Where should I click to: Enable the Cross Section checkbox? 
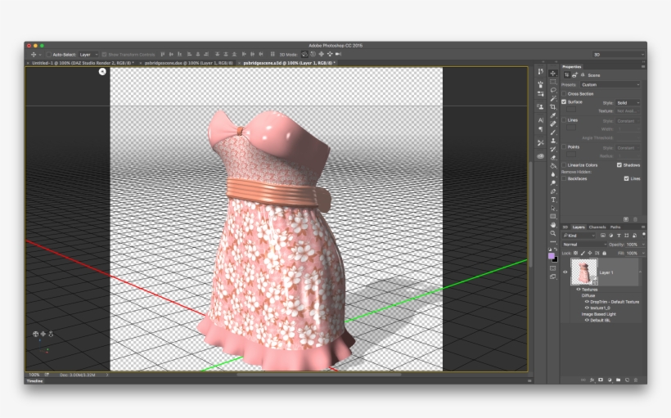pos(565,93)
